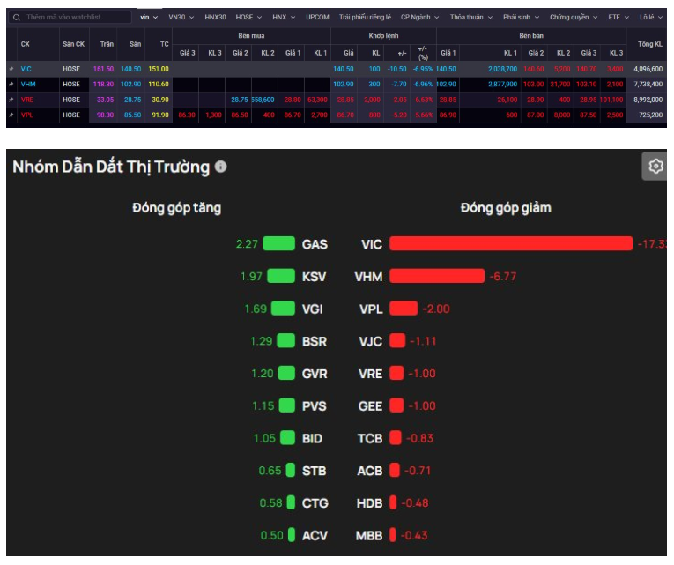Click the VIC ticker in the price table
The image size is (674, 565).
coord(26,68)
